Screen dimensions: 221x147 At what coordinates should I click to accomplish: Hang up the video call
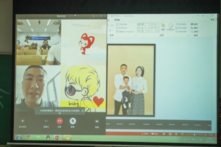(x=59, y=121)
